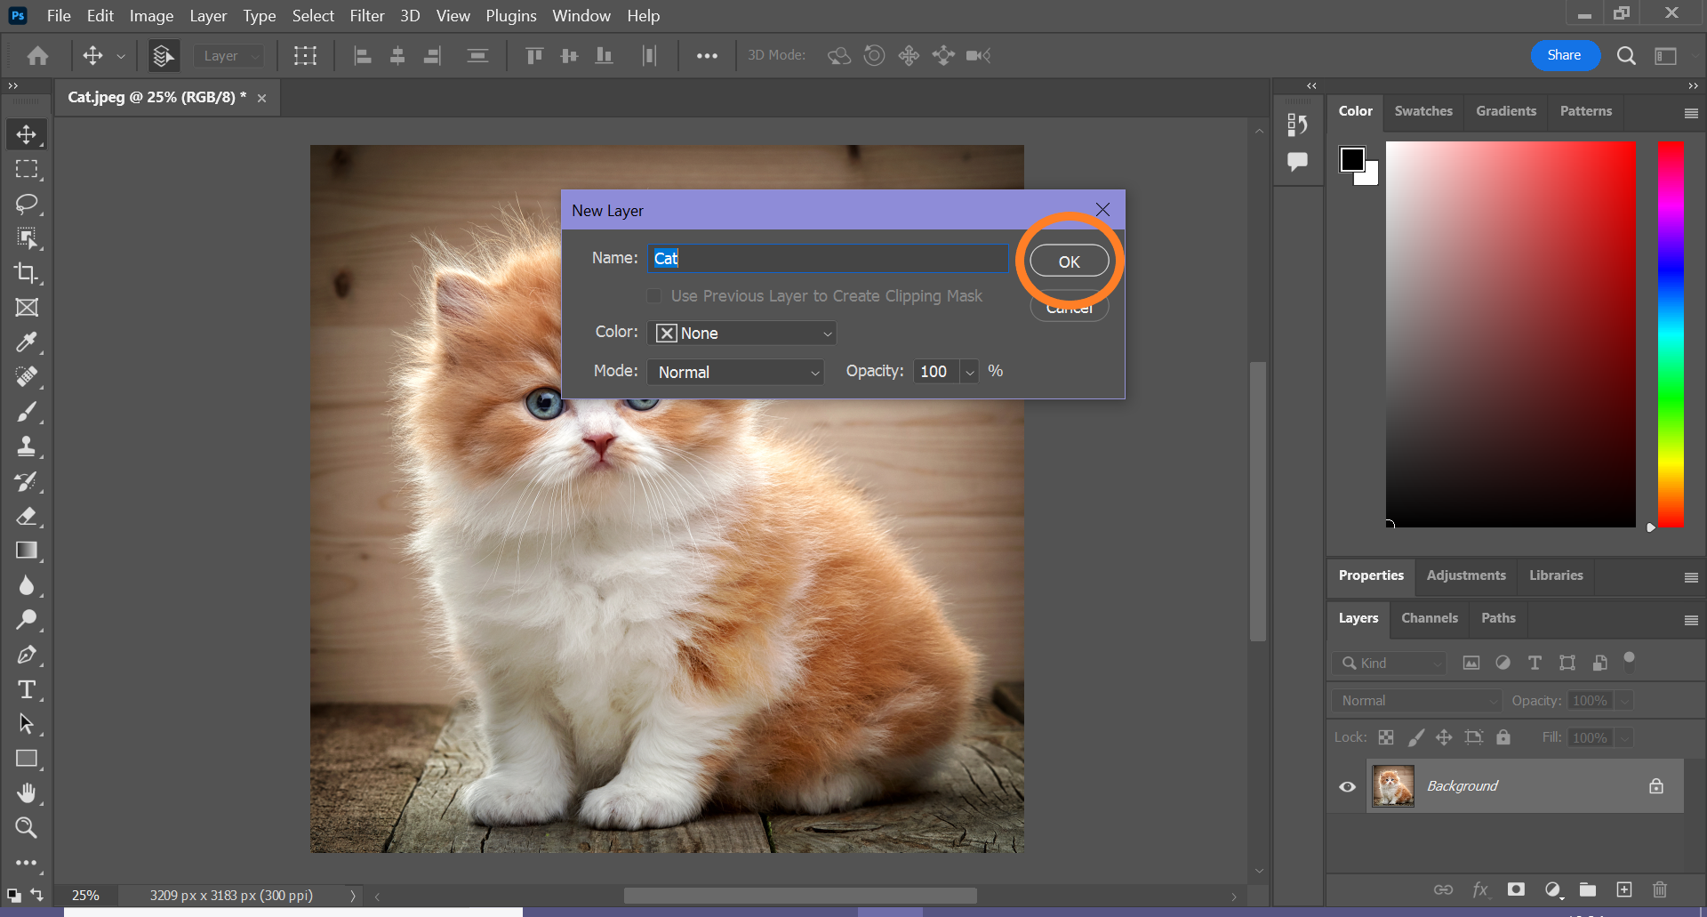The image size is (1707, 917).
Task: Select the Frame tool
Action: click(26, 308)
